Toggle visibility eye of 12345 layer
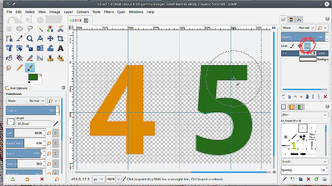Viewport: 332px width, 186px height. tap(285, 53)
